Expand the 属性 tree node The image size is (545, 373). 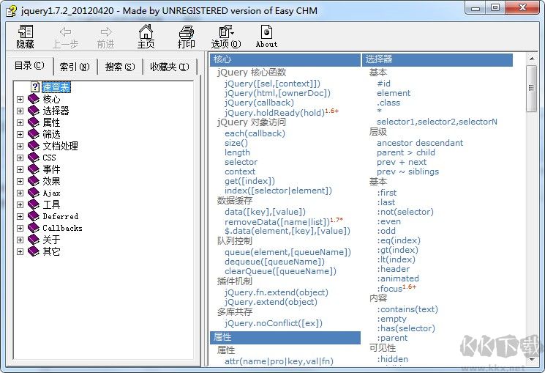[20, 122]
